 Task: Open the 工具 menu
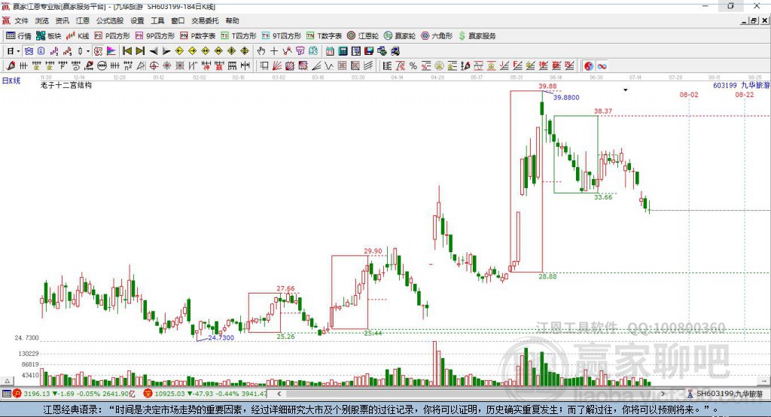pos(157,20)
